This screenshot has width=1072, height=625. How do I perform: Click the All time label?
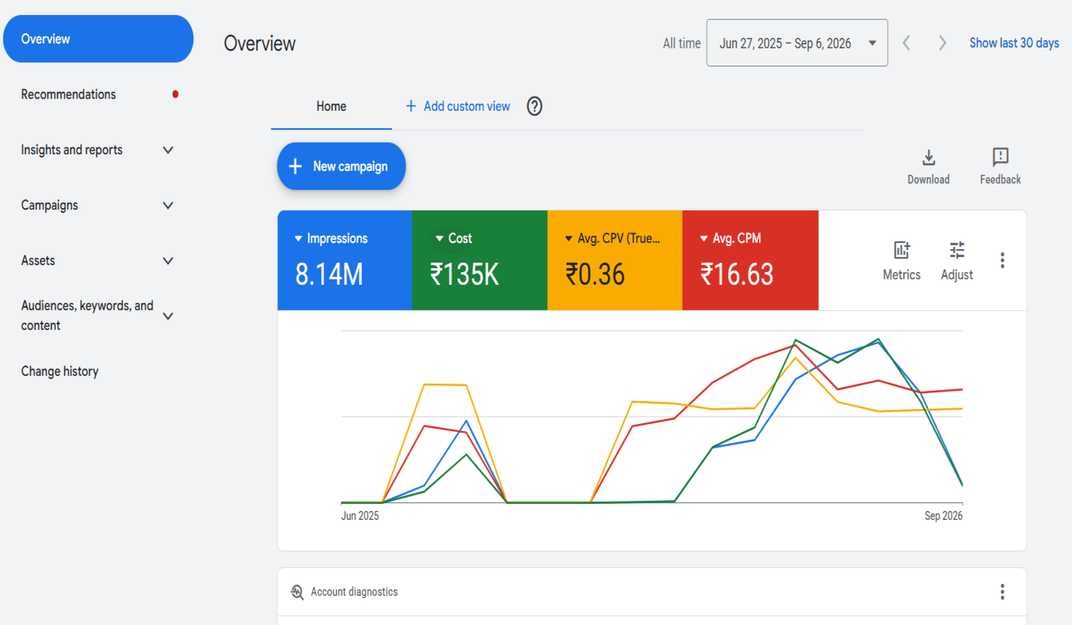tap(682, 44)
